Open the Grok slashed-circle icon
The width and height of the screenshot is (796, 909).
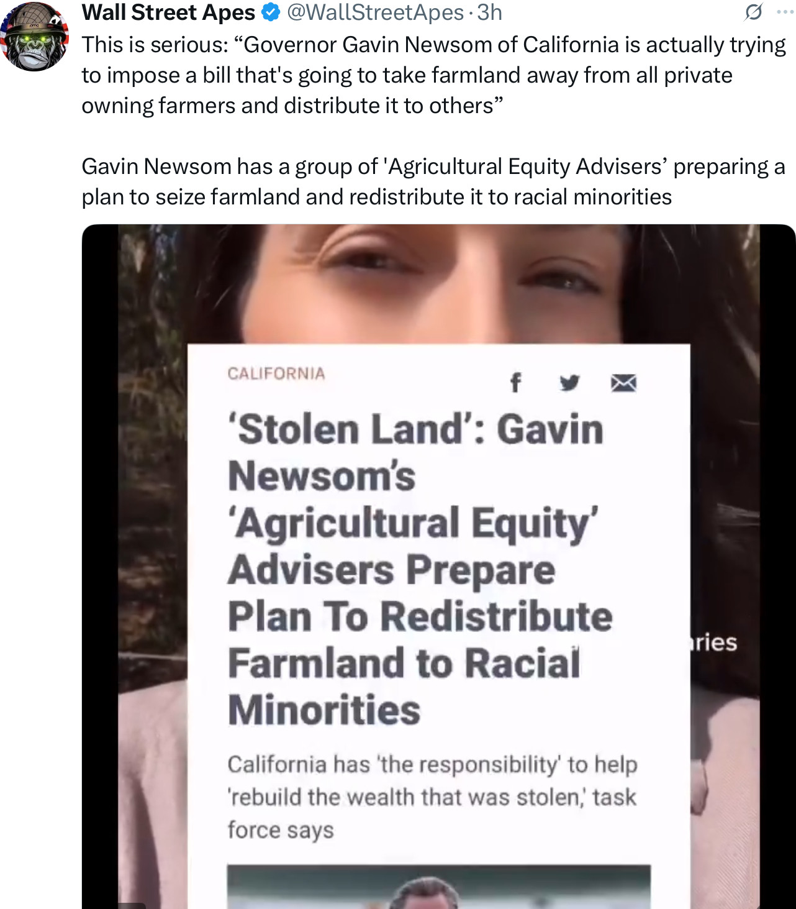[753, 12]
